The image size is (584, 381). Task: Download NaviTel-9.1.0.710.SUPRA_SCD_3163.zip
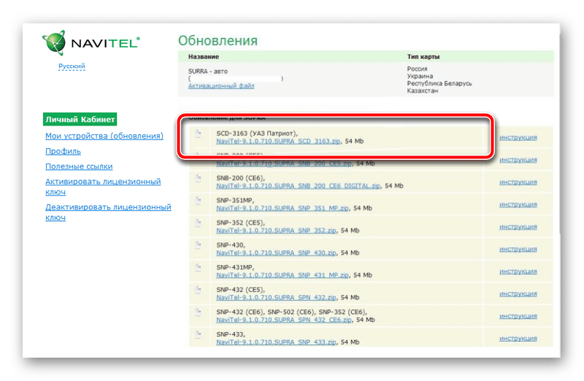pyautogui.click(x=278, y=141)
